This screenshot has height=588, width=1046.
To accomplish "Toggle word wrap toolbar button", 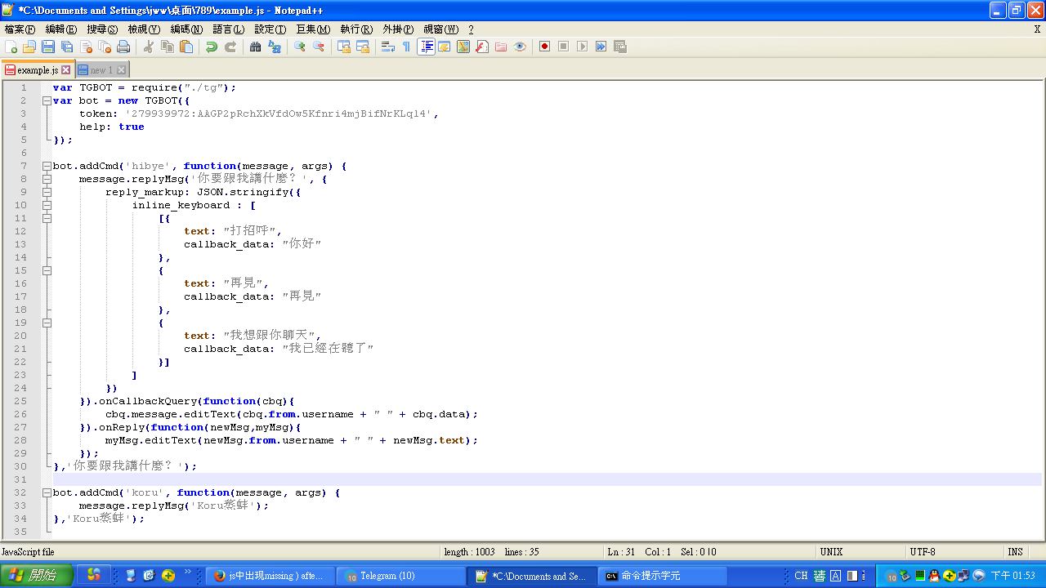I will coord(388,47).
